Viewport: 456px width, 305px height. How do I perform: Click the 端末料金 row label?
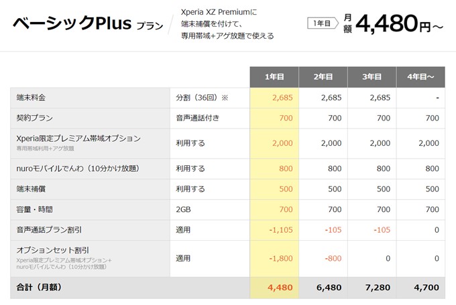(x=32, y=98)
